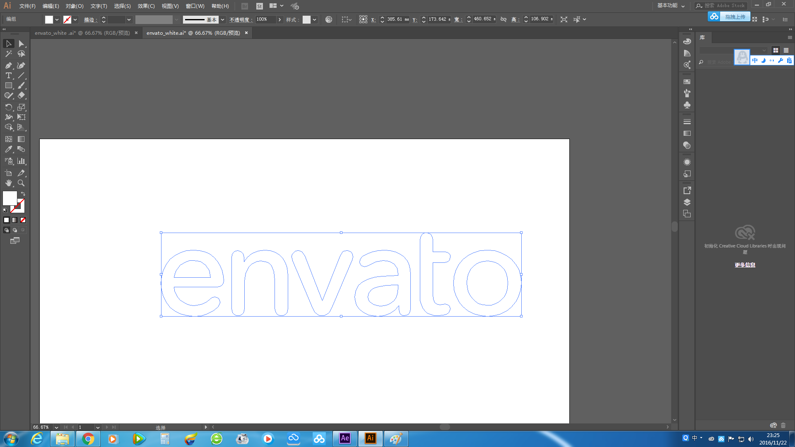Choose the Mesh tool

tap(9, 139)
